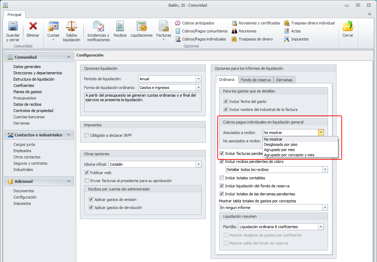The height and width of the screenshot is (262, 377).
Task: Collapse the Adicional sidebar section
Action: click(68, 181)
